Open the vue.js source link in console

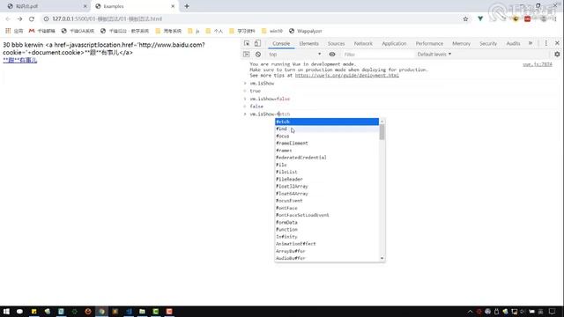[x=538, y=64]
